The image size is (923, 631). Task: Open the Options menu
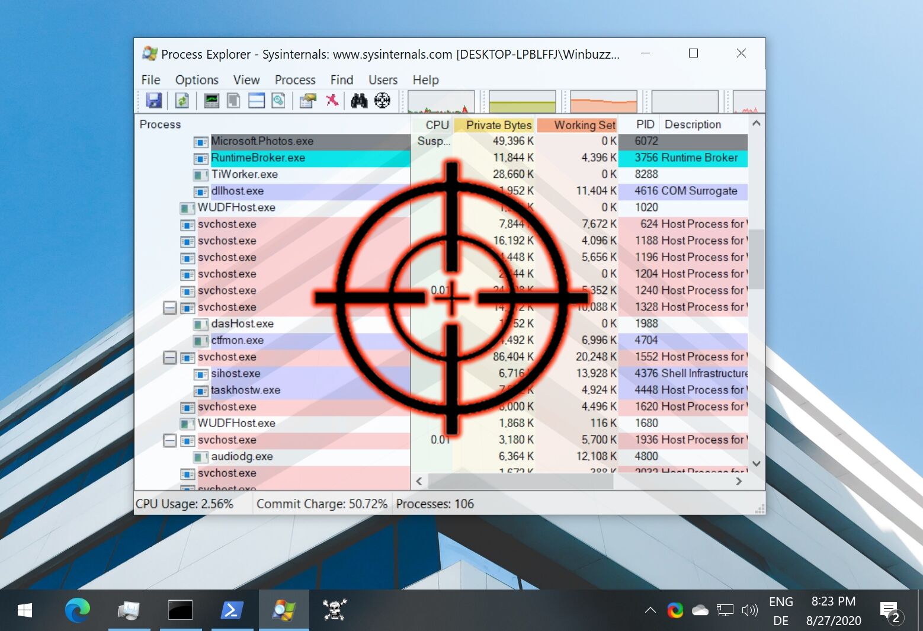pyautogui.click(x=196, y=79)
